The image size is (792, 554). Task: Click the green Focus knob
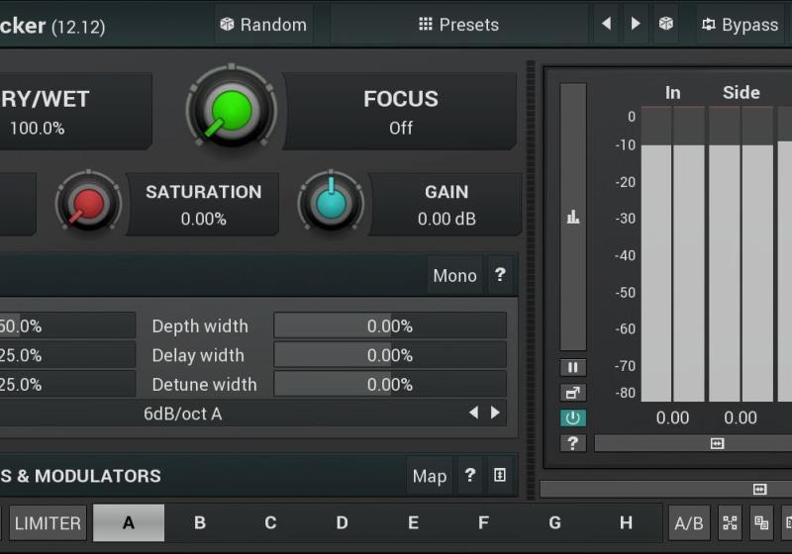click(232, 109)
